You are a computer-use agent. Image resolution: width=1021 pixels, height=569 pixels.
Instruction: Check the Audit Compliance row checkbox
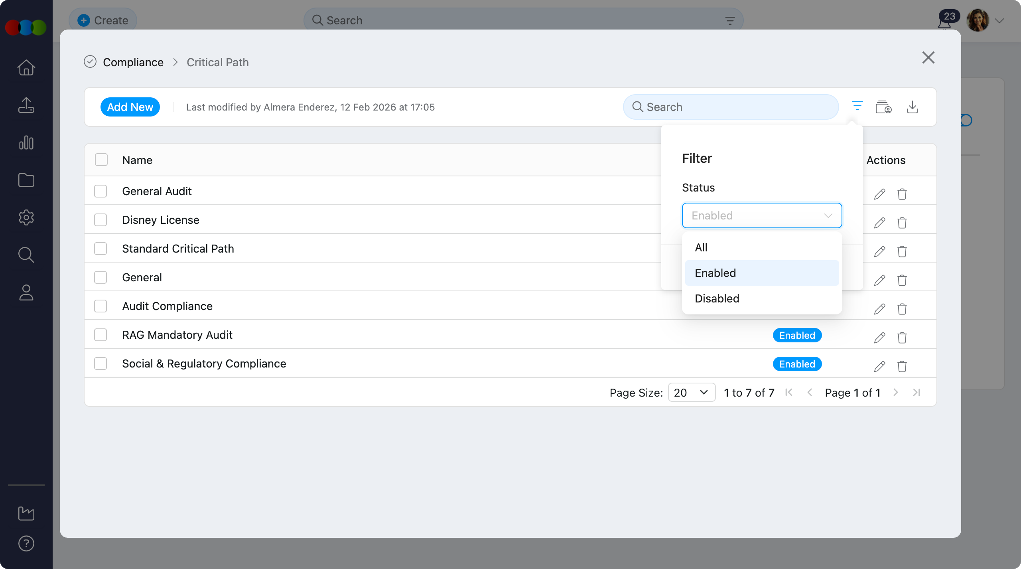point(101,306)
